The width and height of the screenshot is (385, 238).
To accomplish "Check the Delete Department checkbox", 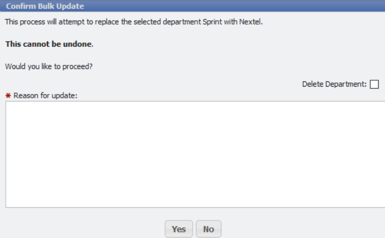I will [374, 84].
